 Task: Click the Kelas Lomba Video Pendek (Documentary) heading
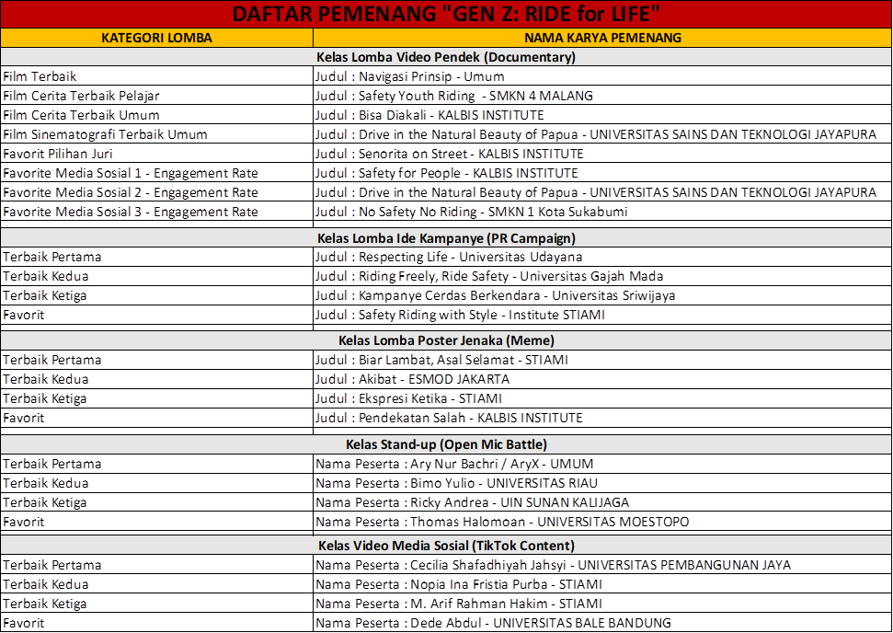pyautogui.click(x=447, y=57)
